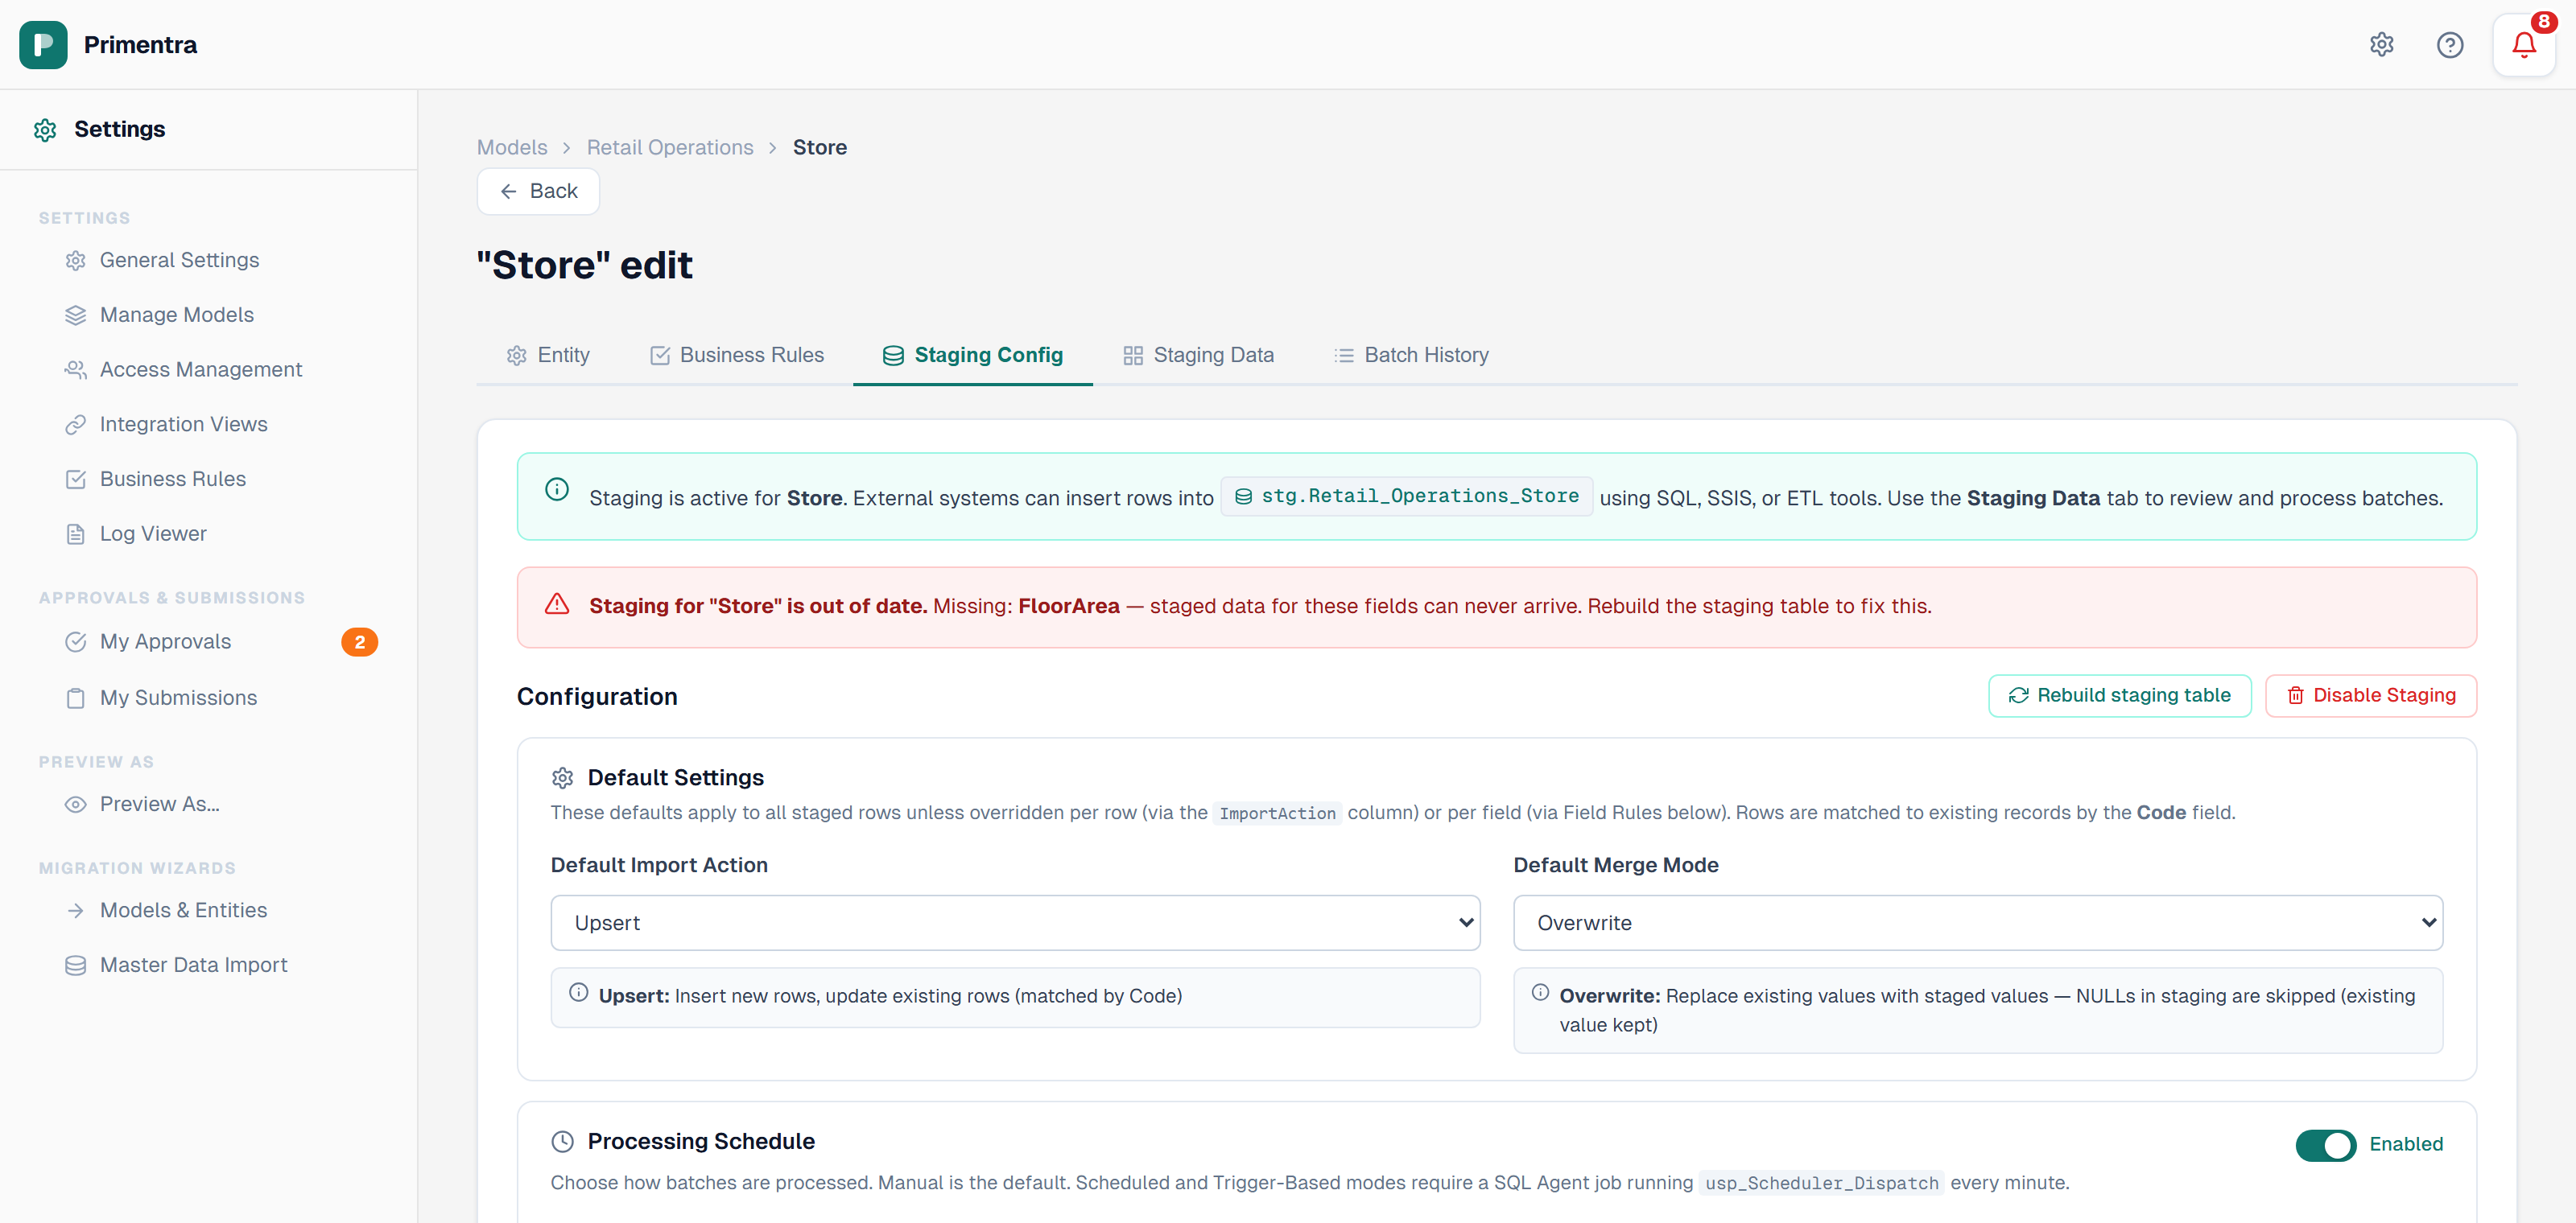Select the Staging Config tab

pos(972,356)
